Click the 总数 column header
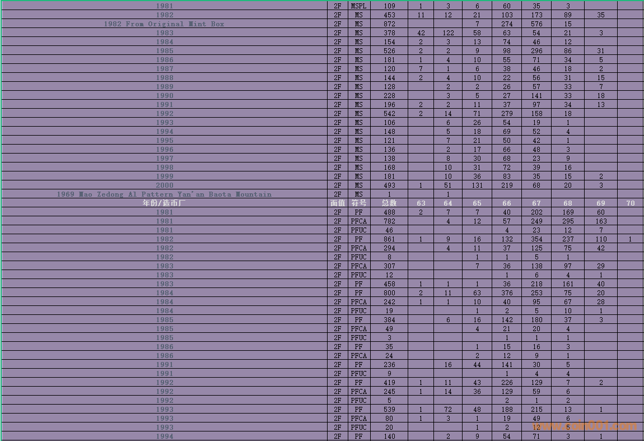Screen dimensions: 644x441 pos(389,203)
